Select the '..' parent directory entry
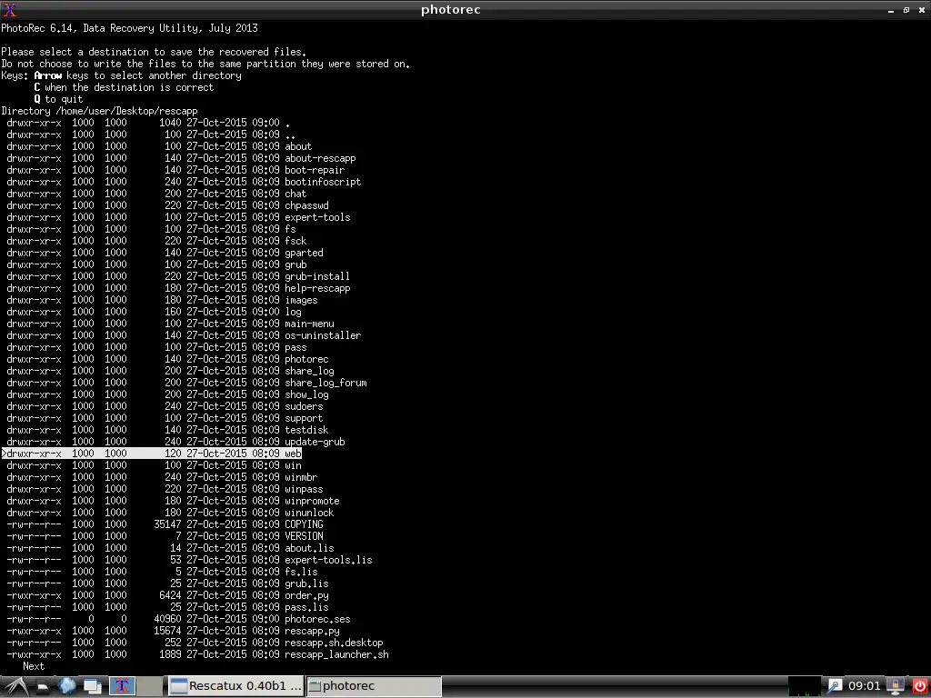Viewport: 931px width, 698px height. [x=152, y=135]
